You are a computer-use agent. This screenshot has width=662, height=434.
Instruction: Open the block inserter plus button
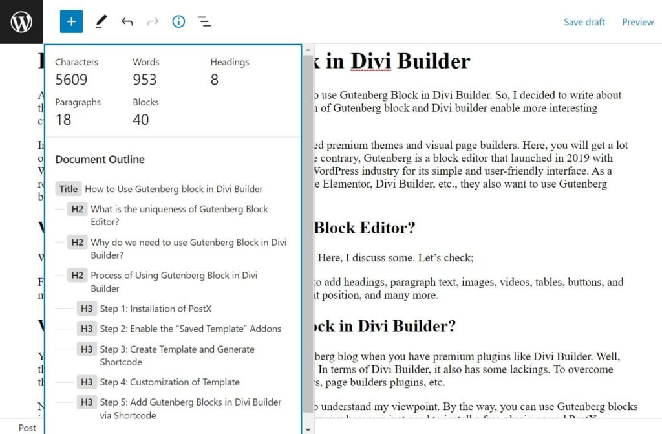click(71, 21)
